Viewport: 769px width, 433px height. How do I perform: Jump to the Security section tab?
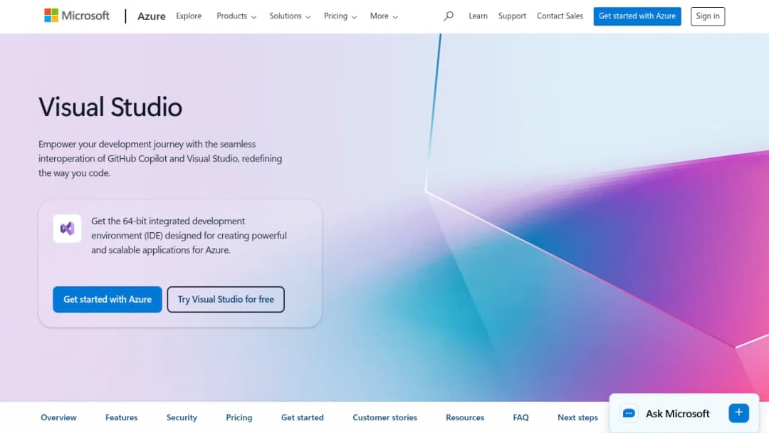click(182, 417)
